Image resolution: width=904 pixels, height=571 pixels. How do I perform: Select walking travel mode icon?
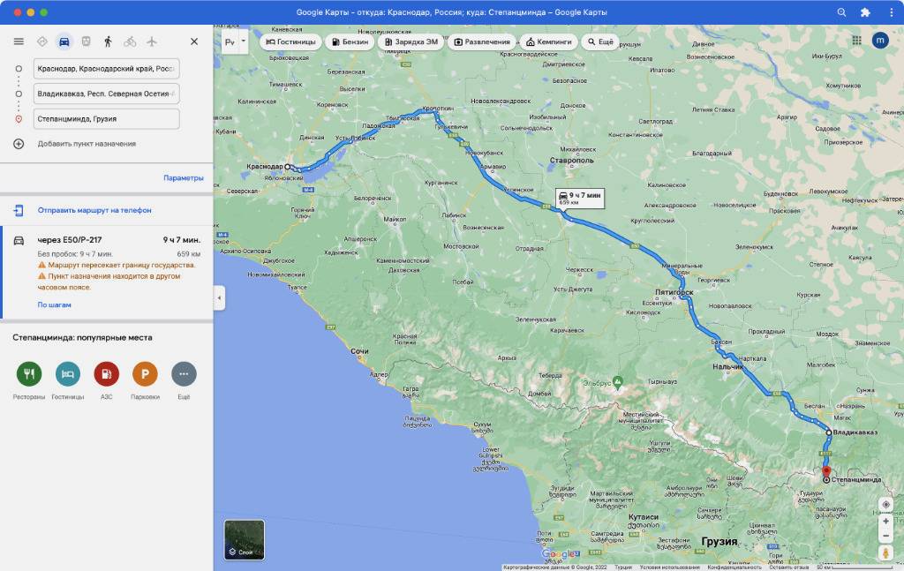coord(108,41)
